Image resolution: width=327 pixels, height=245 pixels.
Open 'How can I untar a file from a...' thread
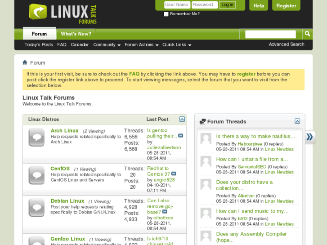(252, 159)
